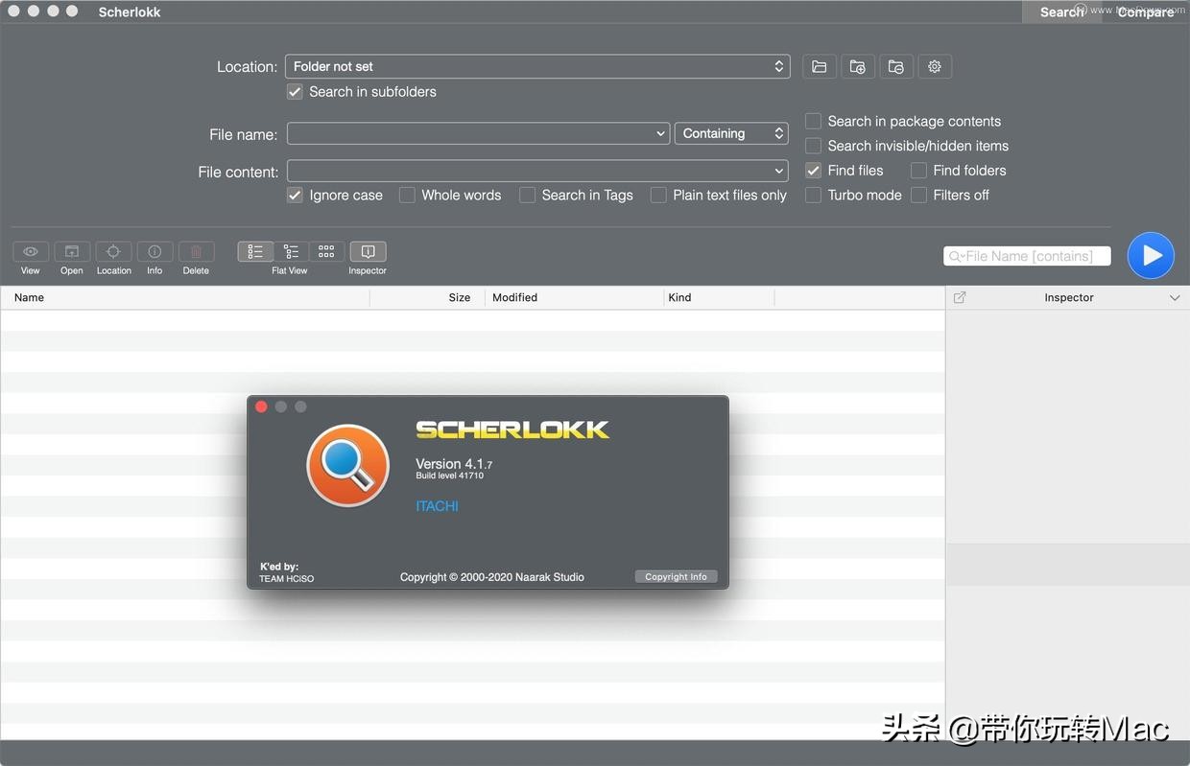This screenshot has height=766, width=1190.
Task: Enable Search in package contents checkbox
Action: (813, 121)
